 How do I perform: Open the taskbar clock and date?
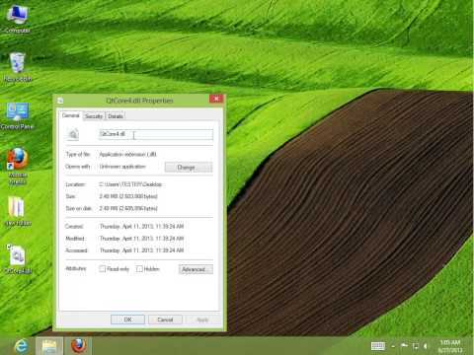pos(450,346)
